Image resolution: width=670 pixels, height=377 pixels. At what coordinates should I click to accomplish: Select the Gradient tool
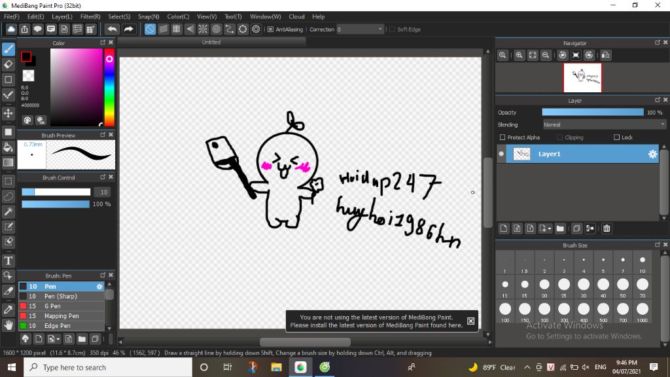click(8, 162)
